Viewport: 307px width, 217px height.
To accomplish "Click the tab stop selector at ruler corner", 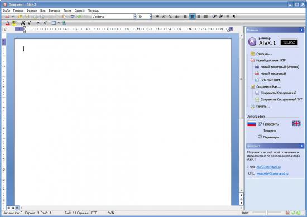I will pos(4,30).
